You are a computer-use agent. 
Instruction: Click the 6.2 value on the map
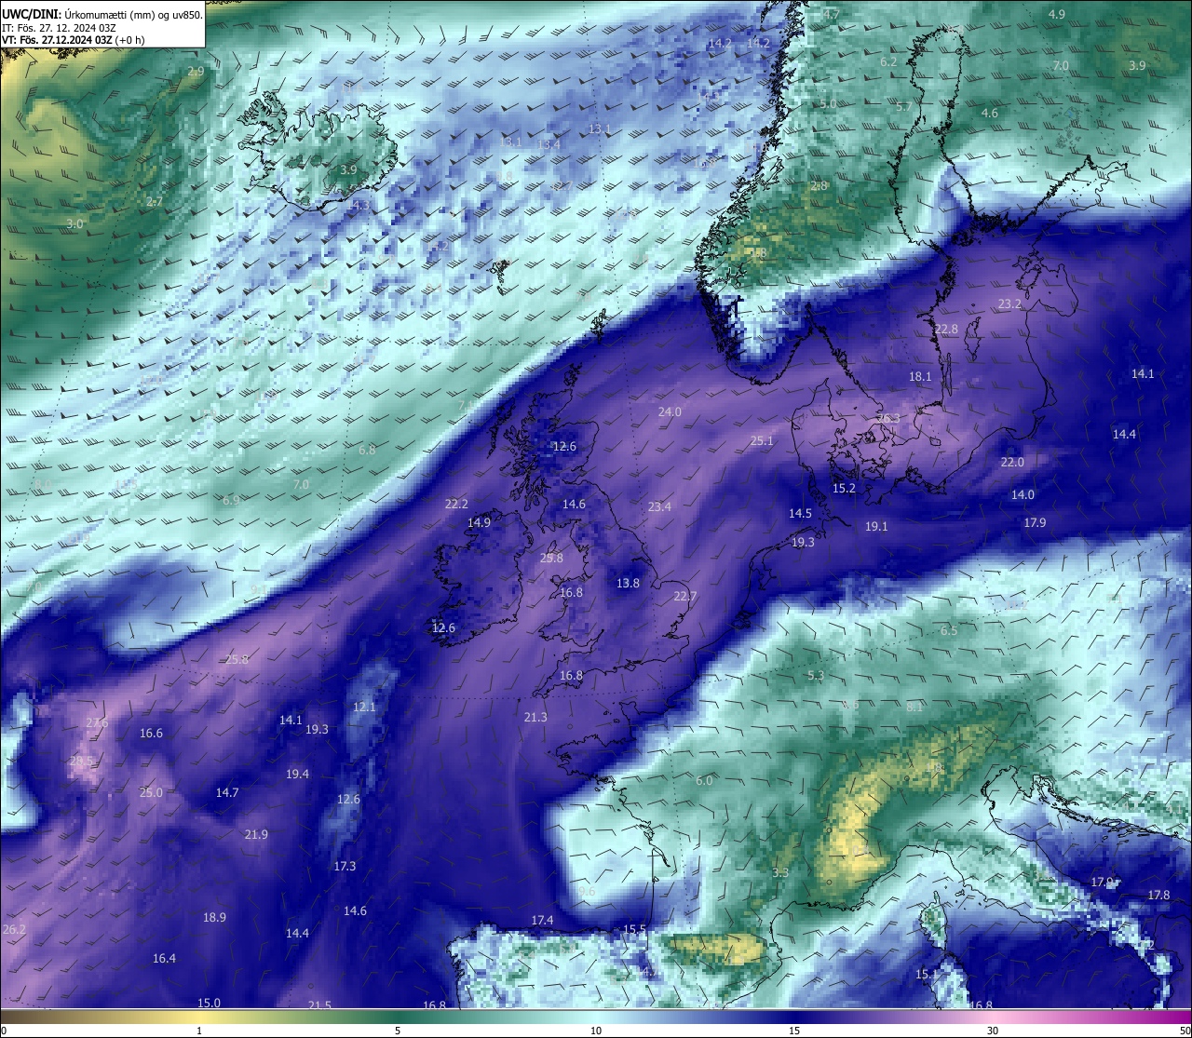(x=888, y=62)
